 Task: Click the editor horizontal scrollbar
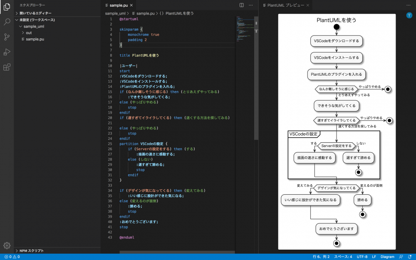pyautogui.click(x=177, y=252)
